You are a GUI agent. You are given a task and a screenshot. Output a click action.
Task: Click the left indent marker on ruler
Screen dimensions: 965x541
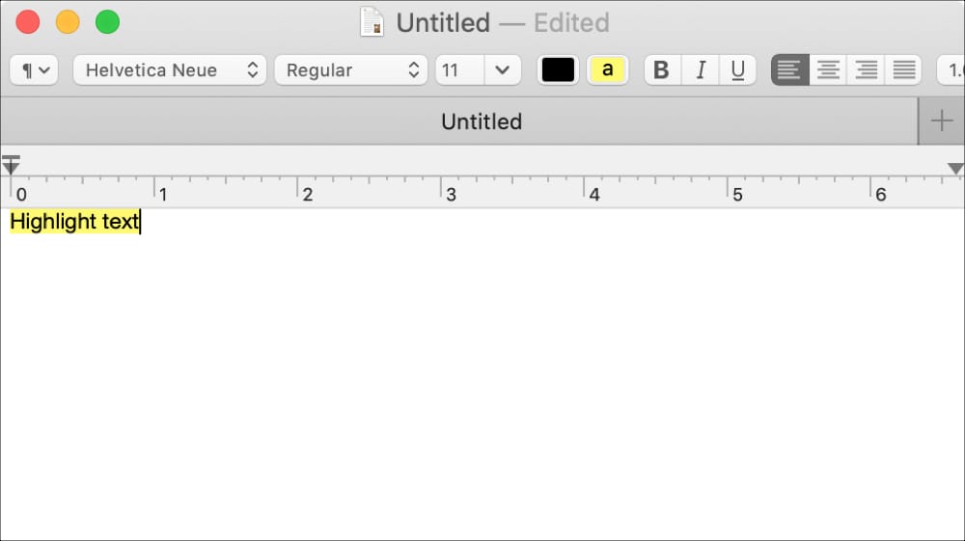[11, 165]
